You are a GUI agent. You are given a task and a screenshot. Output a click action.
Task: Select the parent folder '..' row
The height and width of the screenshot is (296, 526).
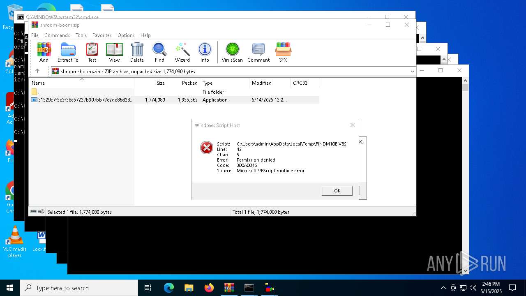[174, 92]
